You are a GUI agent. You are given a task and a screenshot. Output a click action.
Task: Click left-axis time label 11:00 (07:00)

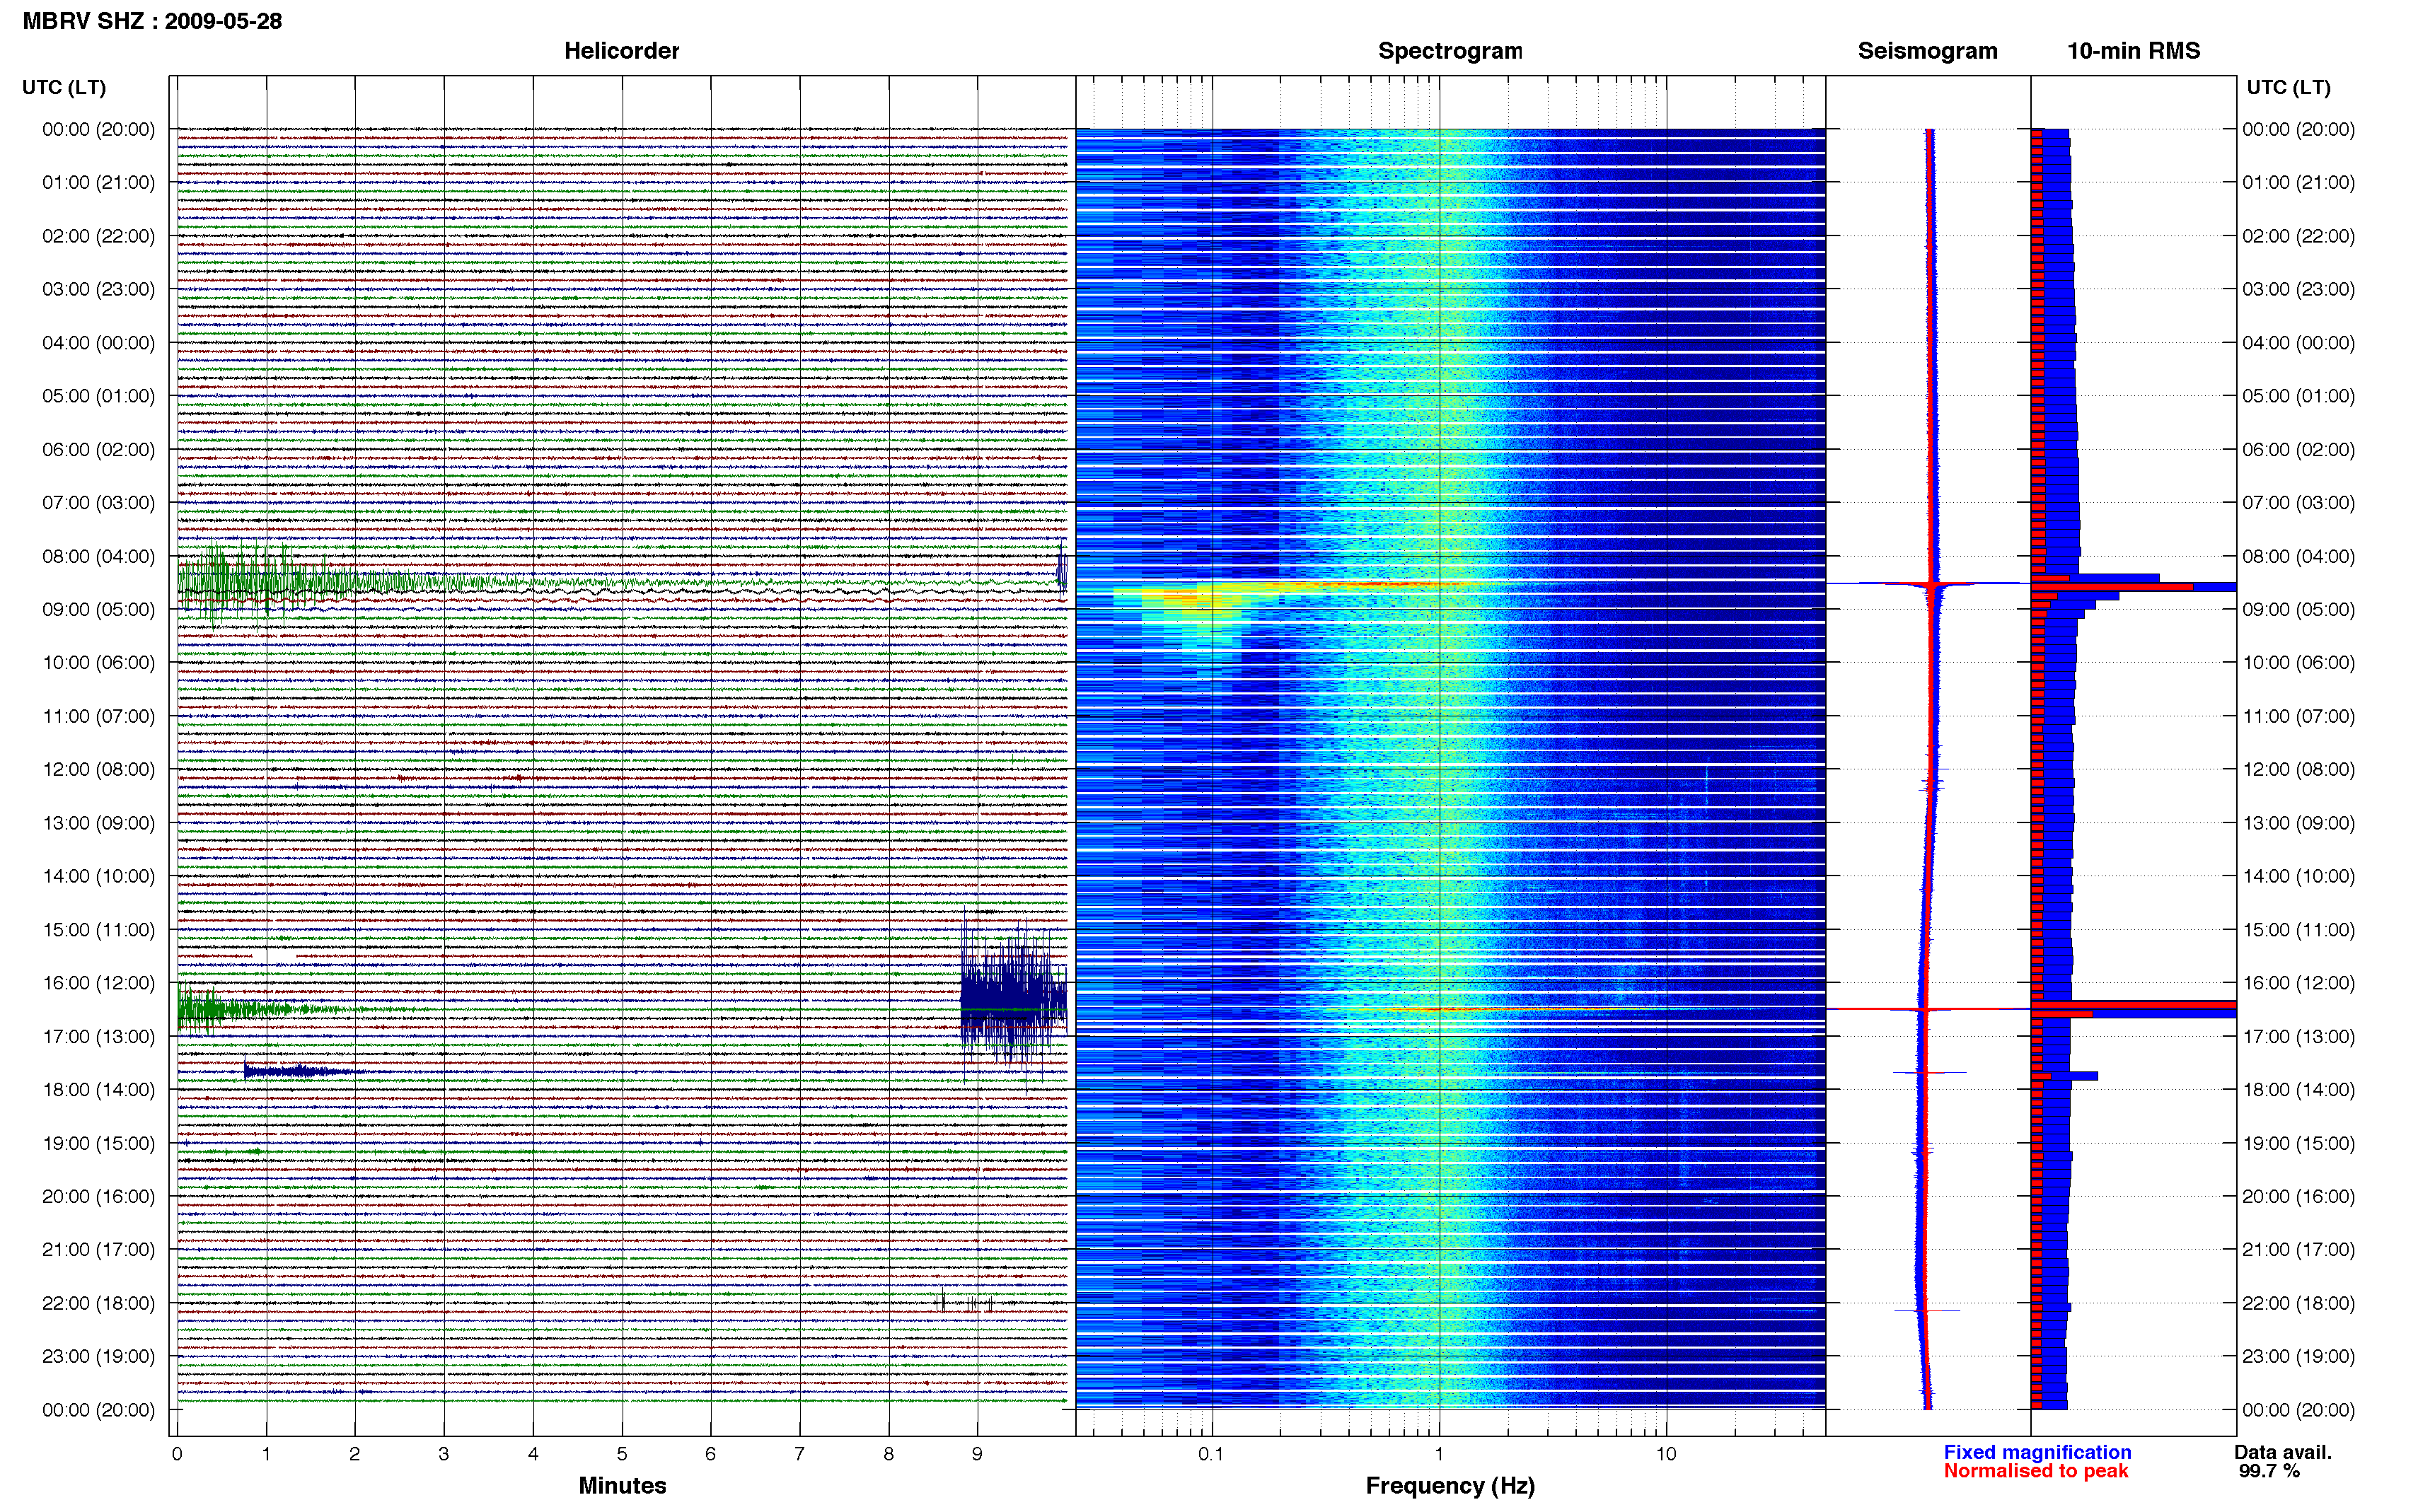click(x=98, y=716)
